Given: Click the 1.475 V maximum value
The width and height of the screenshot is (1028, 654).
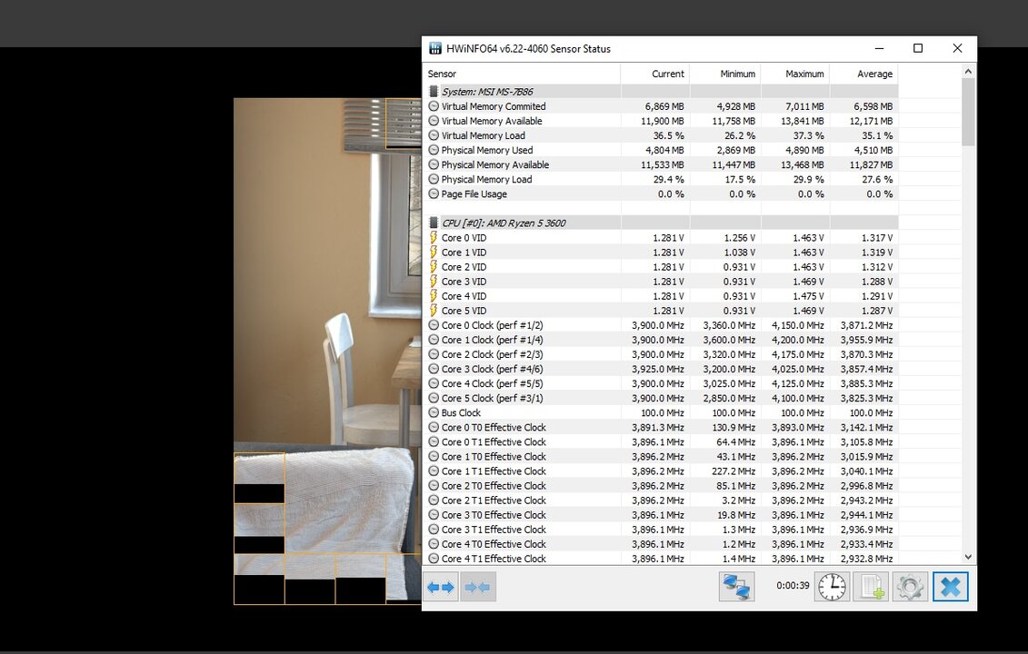Looking at the screenshot, I should pyautogui.click(x=808, y=296).
